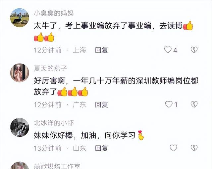
Task: Reply to the Shanghai comment via 回复
Action: (x=102, y=50)
